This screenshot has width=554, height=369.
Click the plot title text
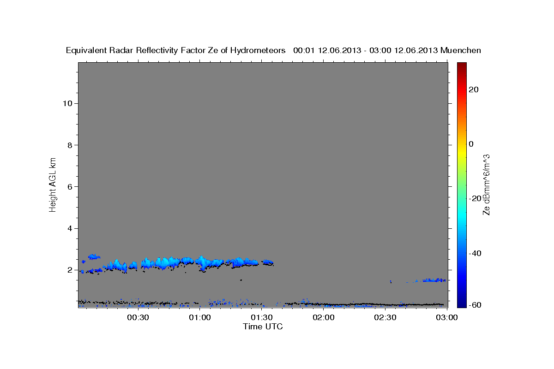pyautogui.click(x=273, y=50)
